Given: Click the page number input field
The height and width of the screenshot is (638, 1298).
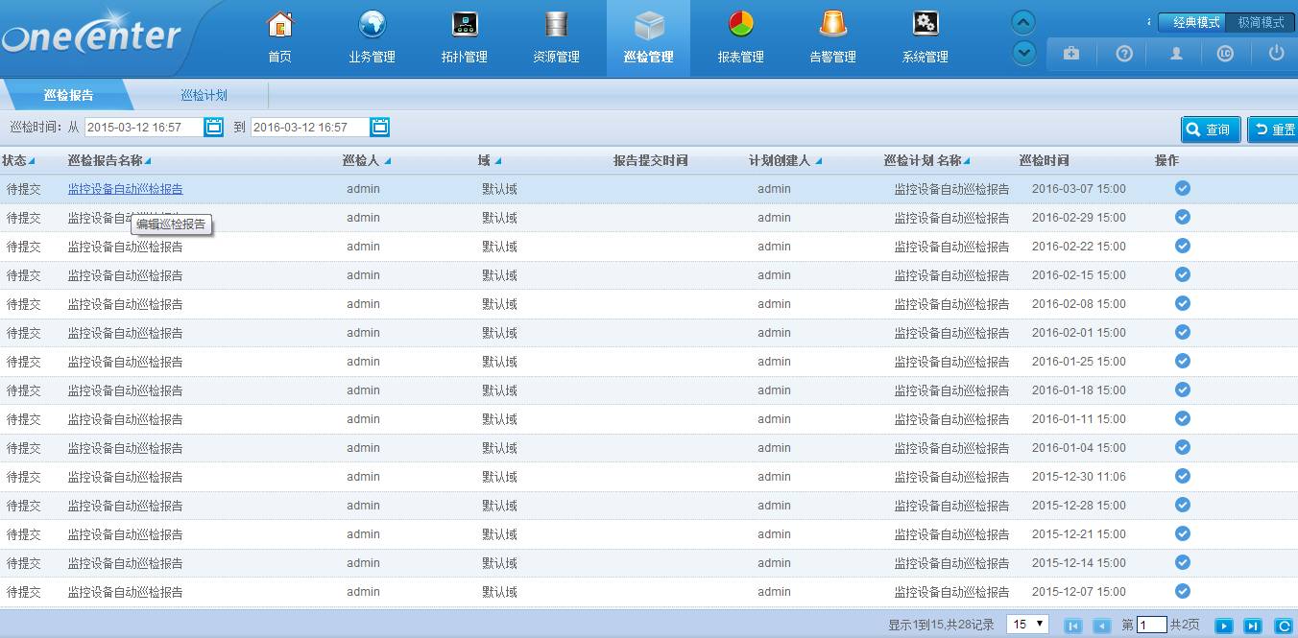Looking at the screenshot, I should (1151, 625).
